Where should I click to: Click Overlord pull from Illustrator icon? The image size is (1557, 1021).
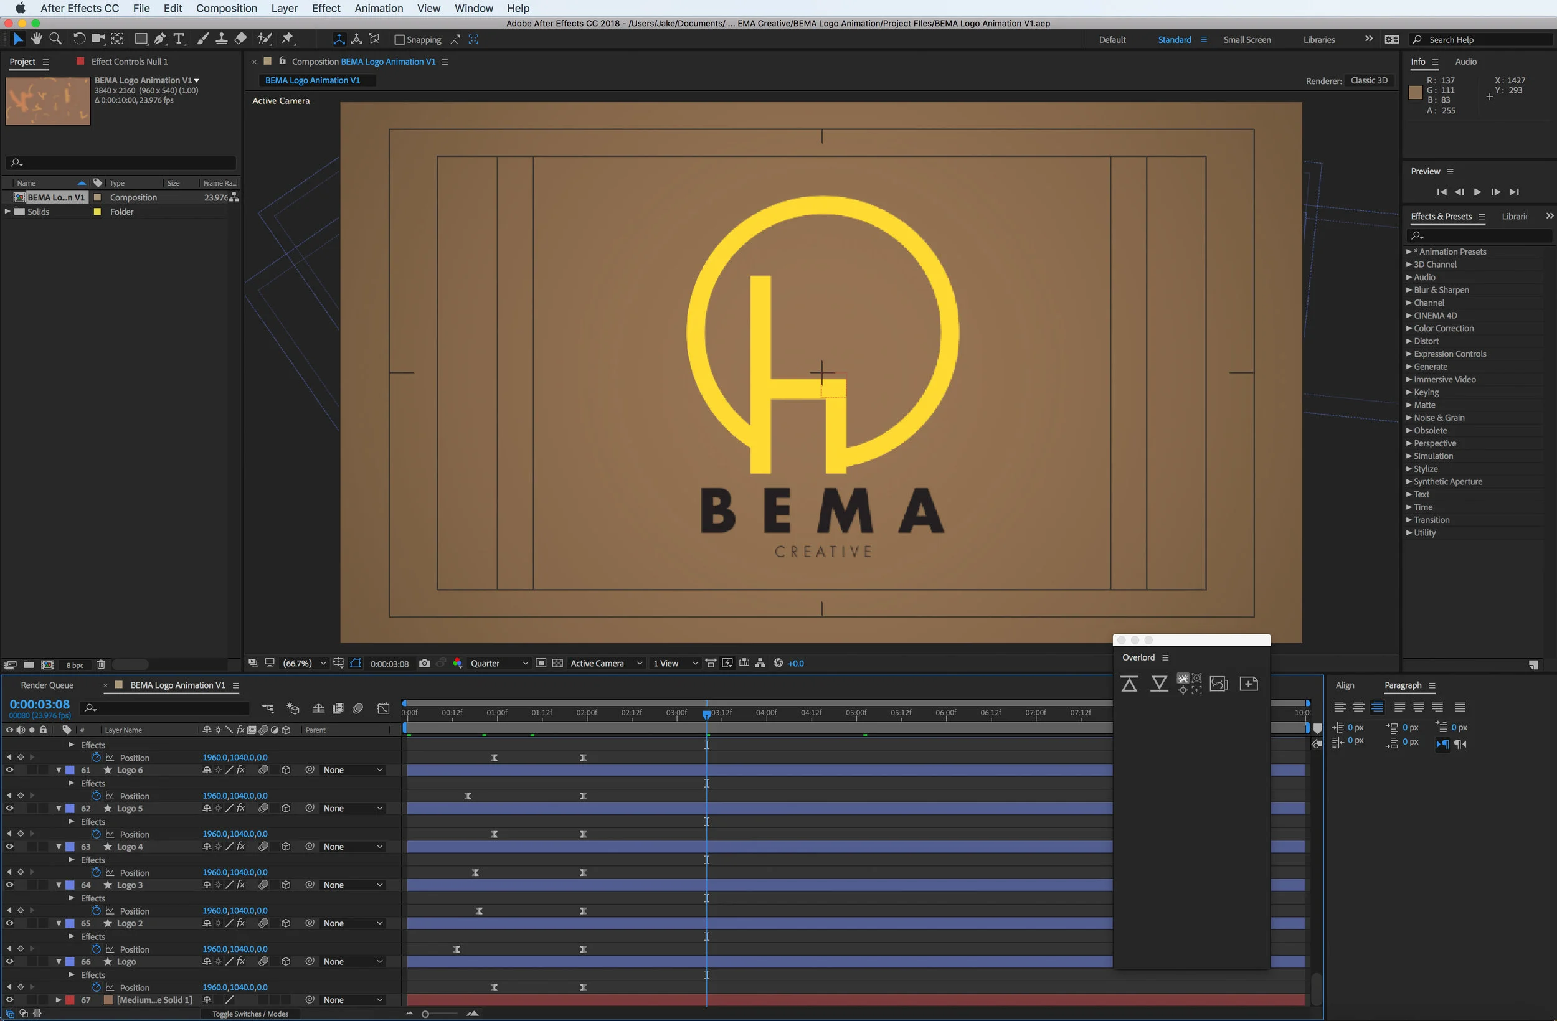pos(1158,684)
